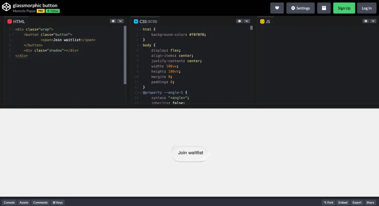Viewport: 379px width, 206px height.
Task: Click the PRO badge next to author
Action: (x=41, y=11)
